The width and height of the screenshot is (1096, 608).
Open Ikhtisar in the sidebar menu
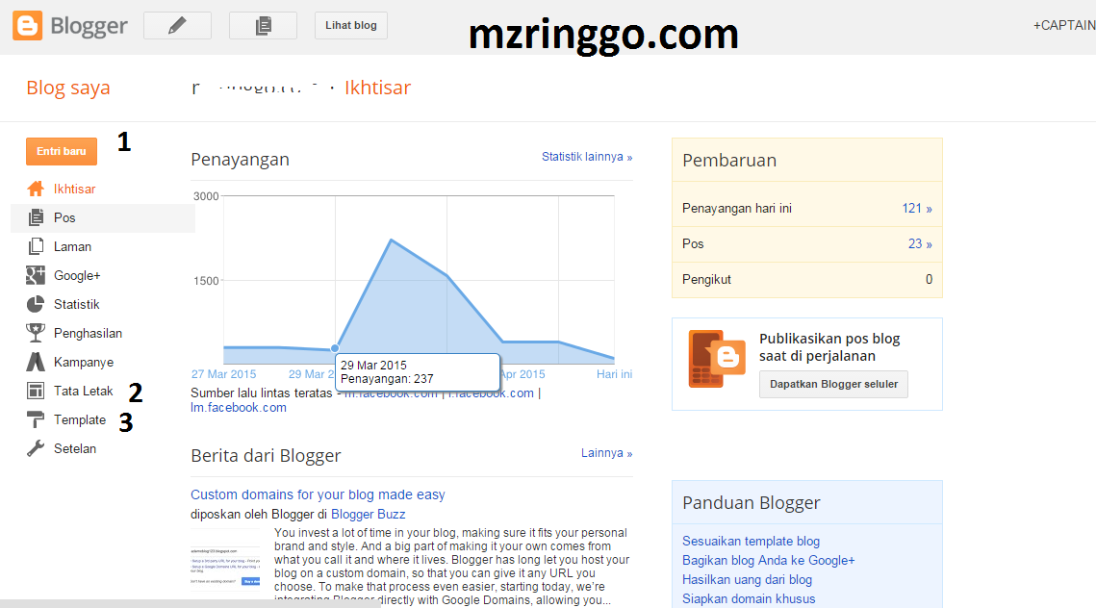coord(74,189)
